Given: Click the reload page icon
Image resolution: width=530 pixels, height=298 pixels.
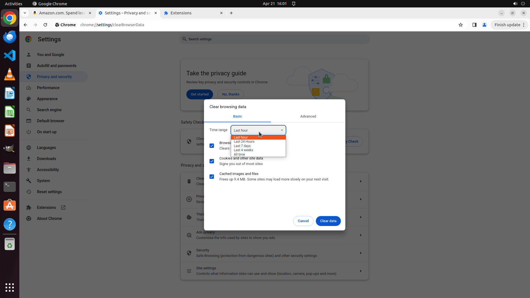Looking at the screenshot, I should (x=45, y=25).
